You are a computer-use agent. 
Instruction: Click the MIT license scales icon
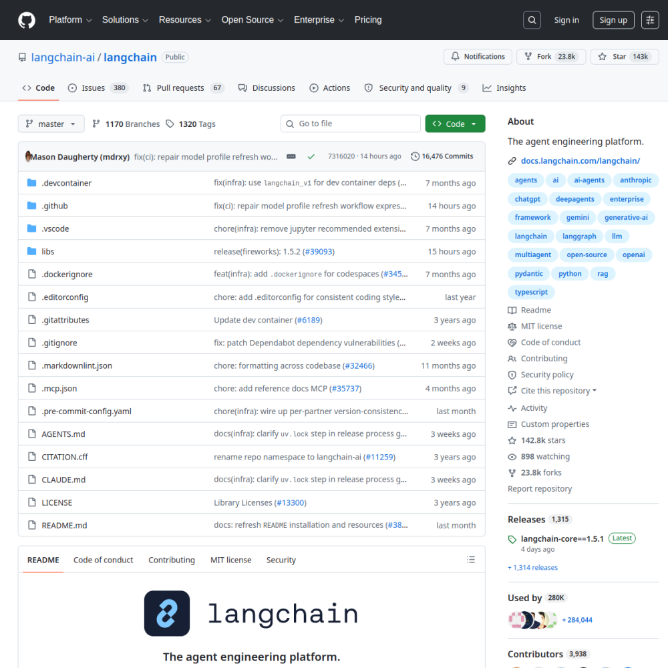(512, 327)
